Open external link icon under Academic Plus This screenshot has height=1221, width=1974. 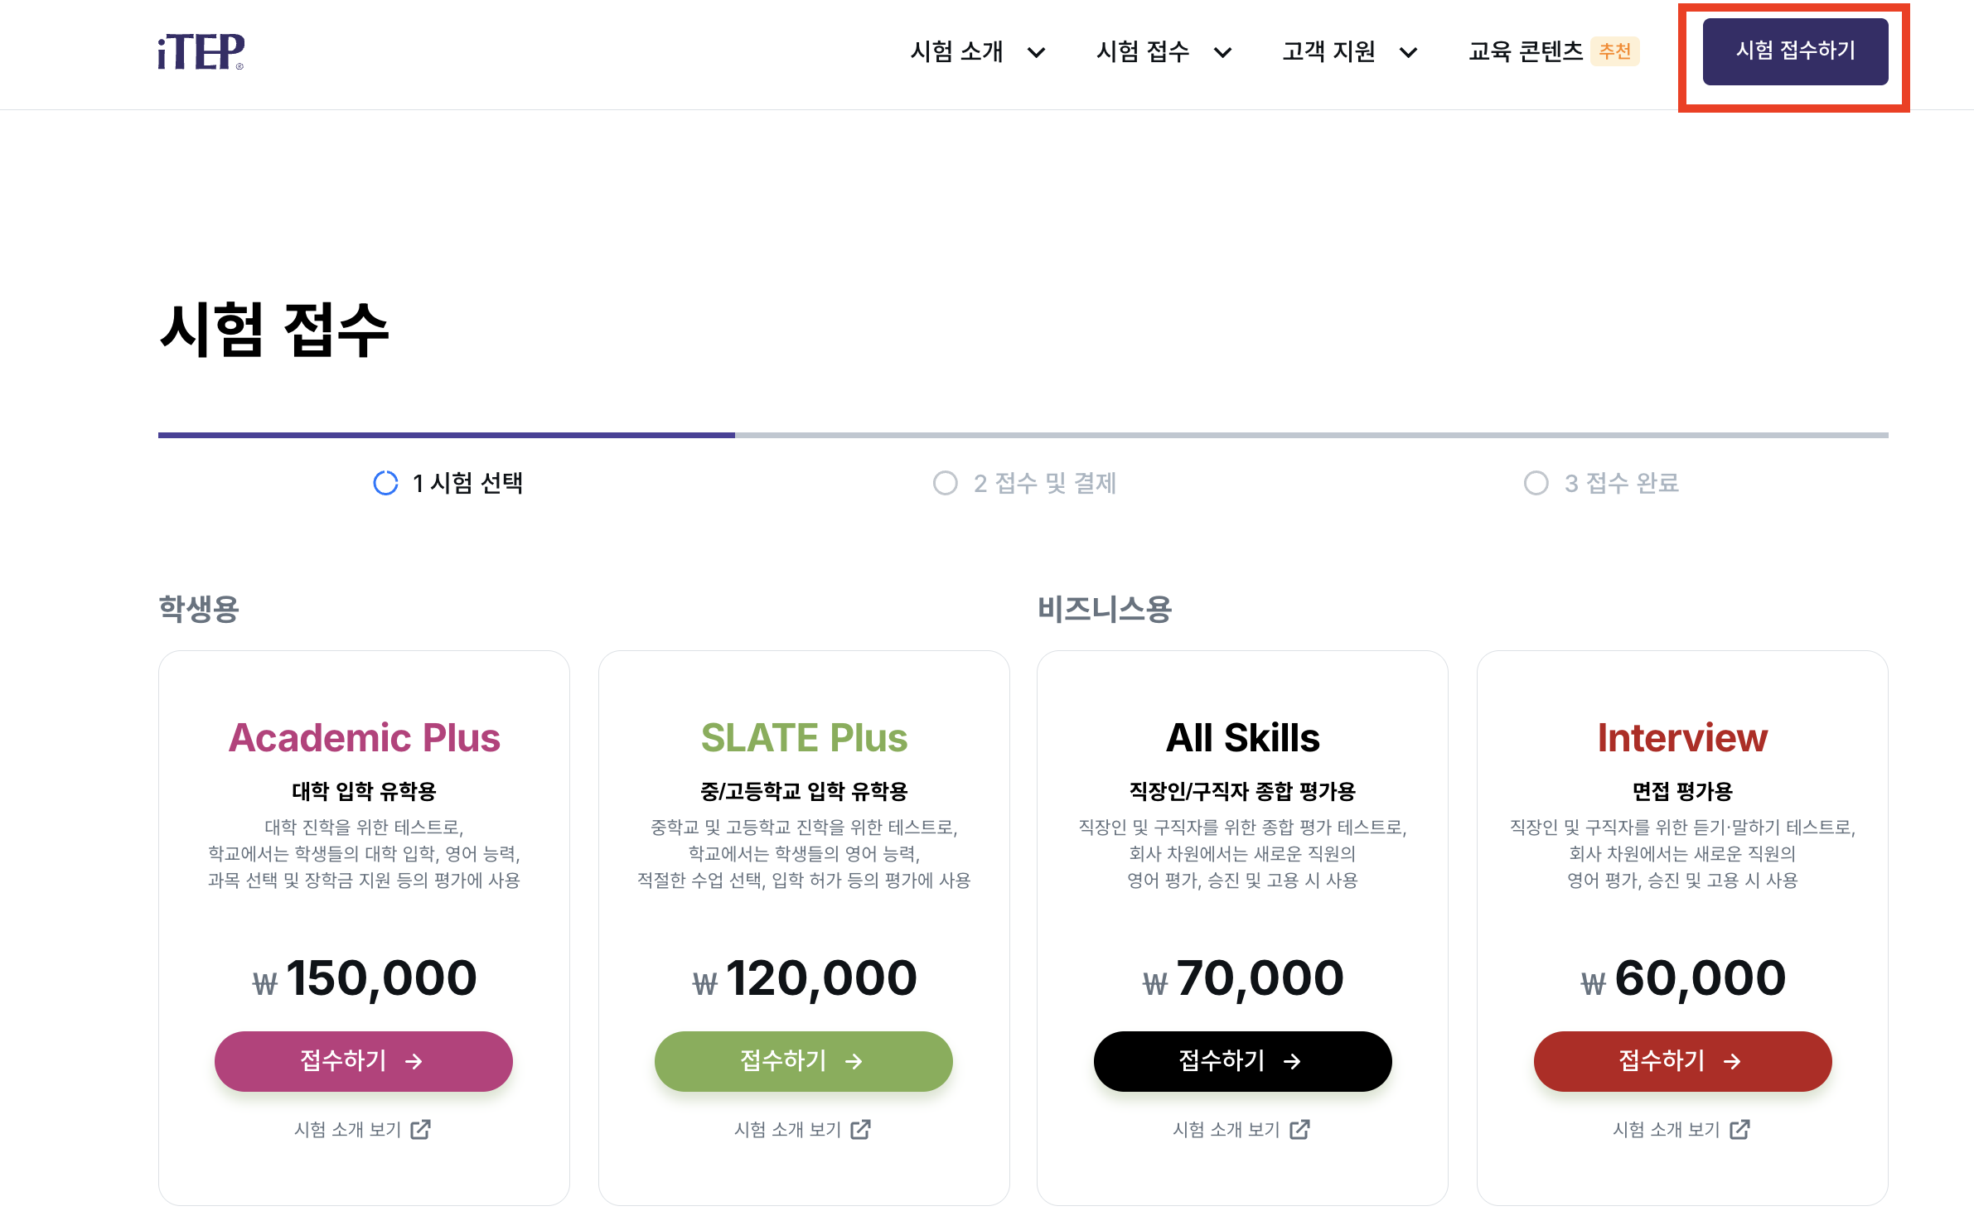point(421,1129)
